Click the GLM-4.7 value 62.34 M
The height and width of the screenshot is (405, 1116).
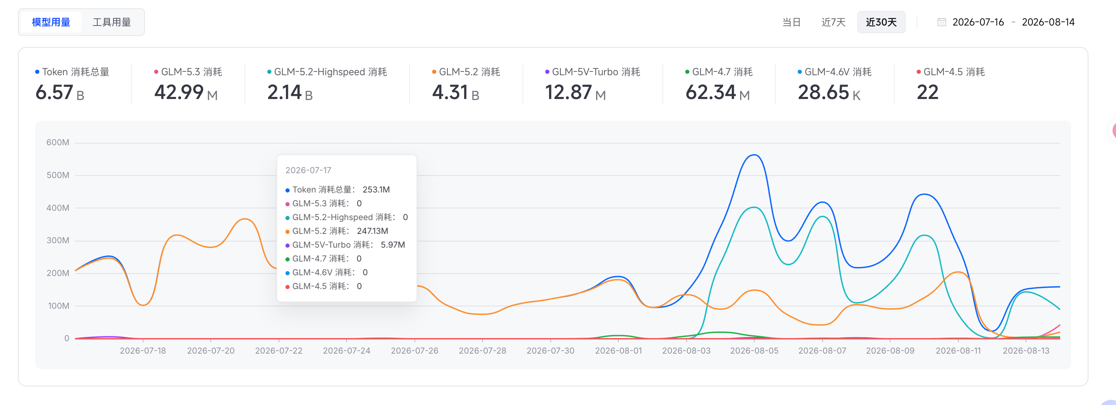point(717,92)
